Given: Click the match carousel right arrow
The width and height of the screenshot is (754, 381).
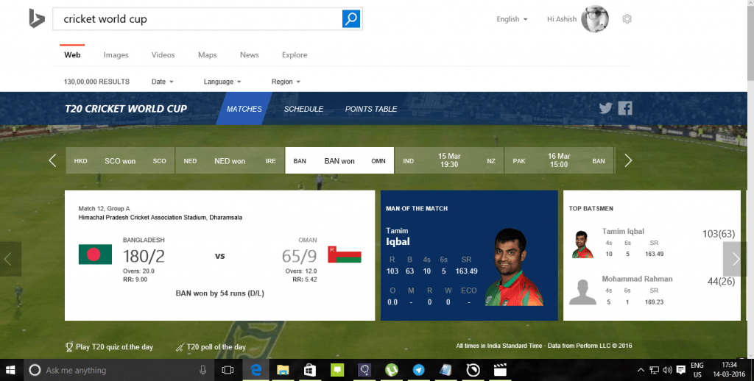Looking at the screenshot, I should [x=628, y=160].
